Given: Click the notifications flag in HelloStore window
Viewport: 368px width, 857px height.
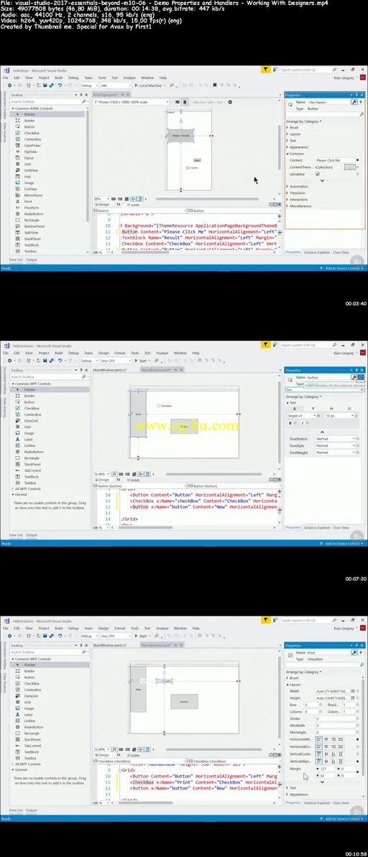Looking at the screenshot, I should pos(265,70).
